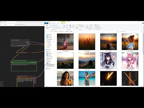
Task: Click the Delete X icon in ribbon
Action: pyautogui.click(x=70, y=26)
